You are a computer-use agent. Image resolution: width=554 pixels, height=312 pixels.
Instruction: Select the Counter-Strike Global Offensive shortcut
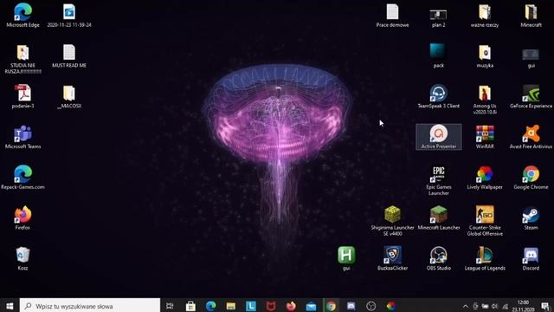click(485, 221)
